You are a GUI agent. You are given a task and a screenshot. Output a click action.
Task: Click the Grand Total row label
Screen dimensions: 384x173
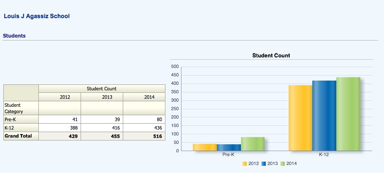pos(18,136)
